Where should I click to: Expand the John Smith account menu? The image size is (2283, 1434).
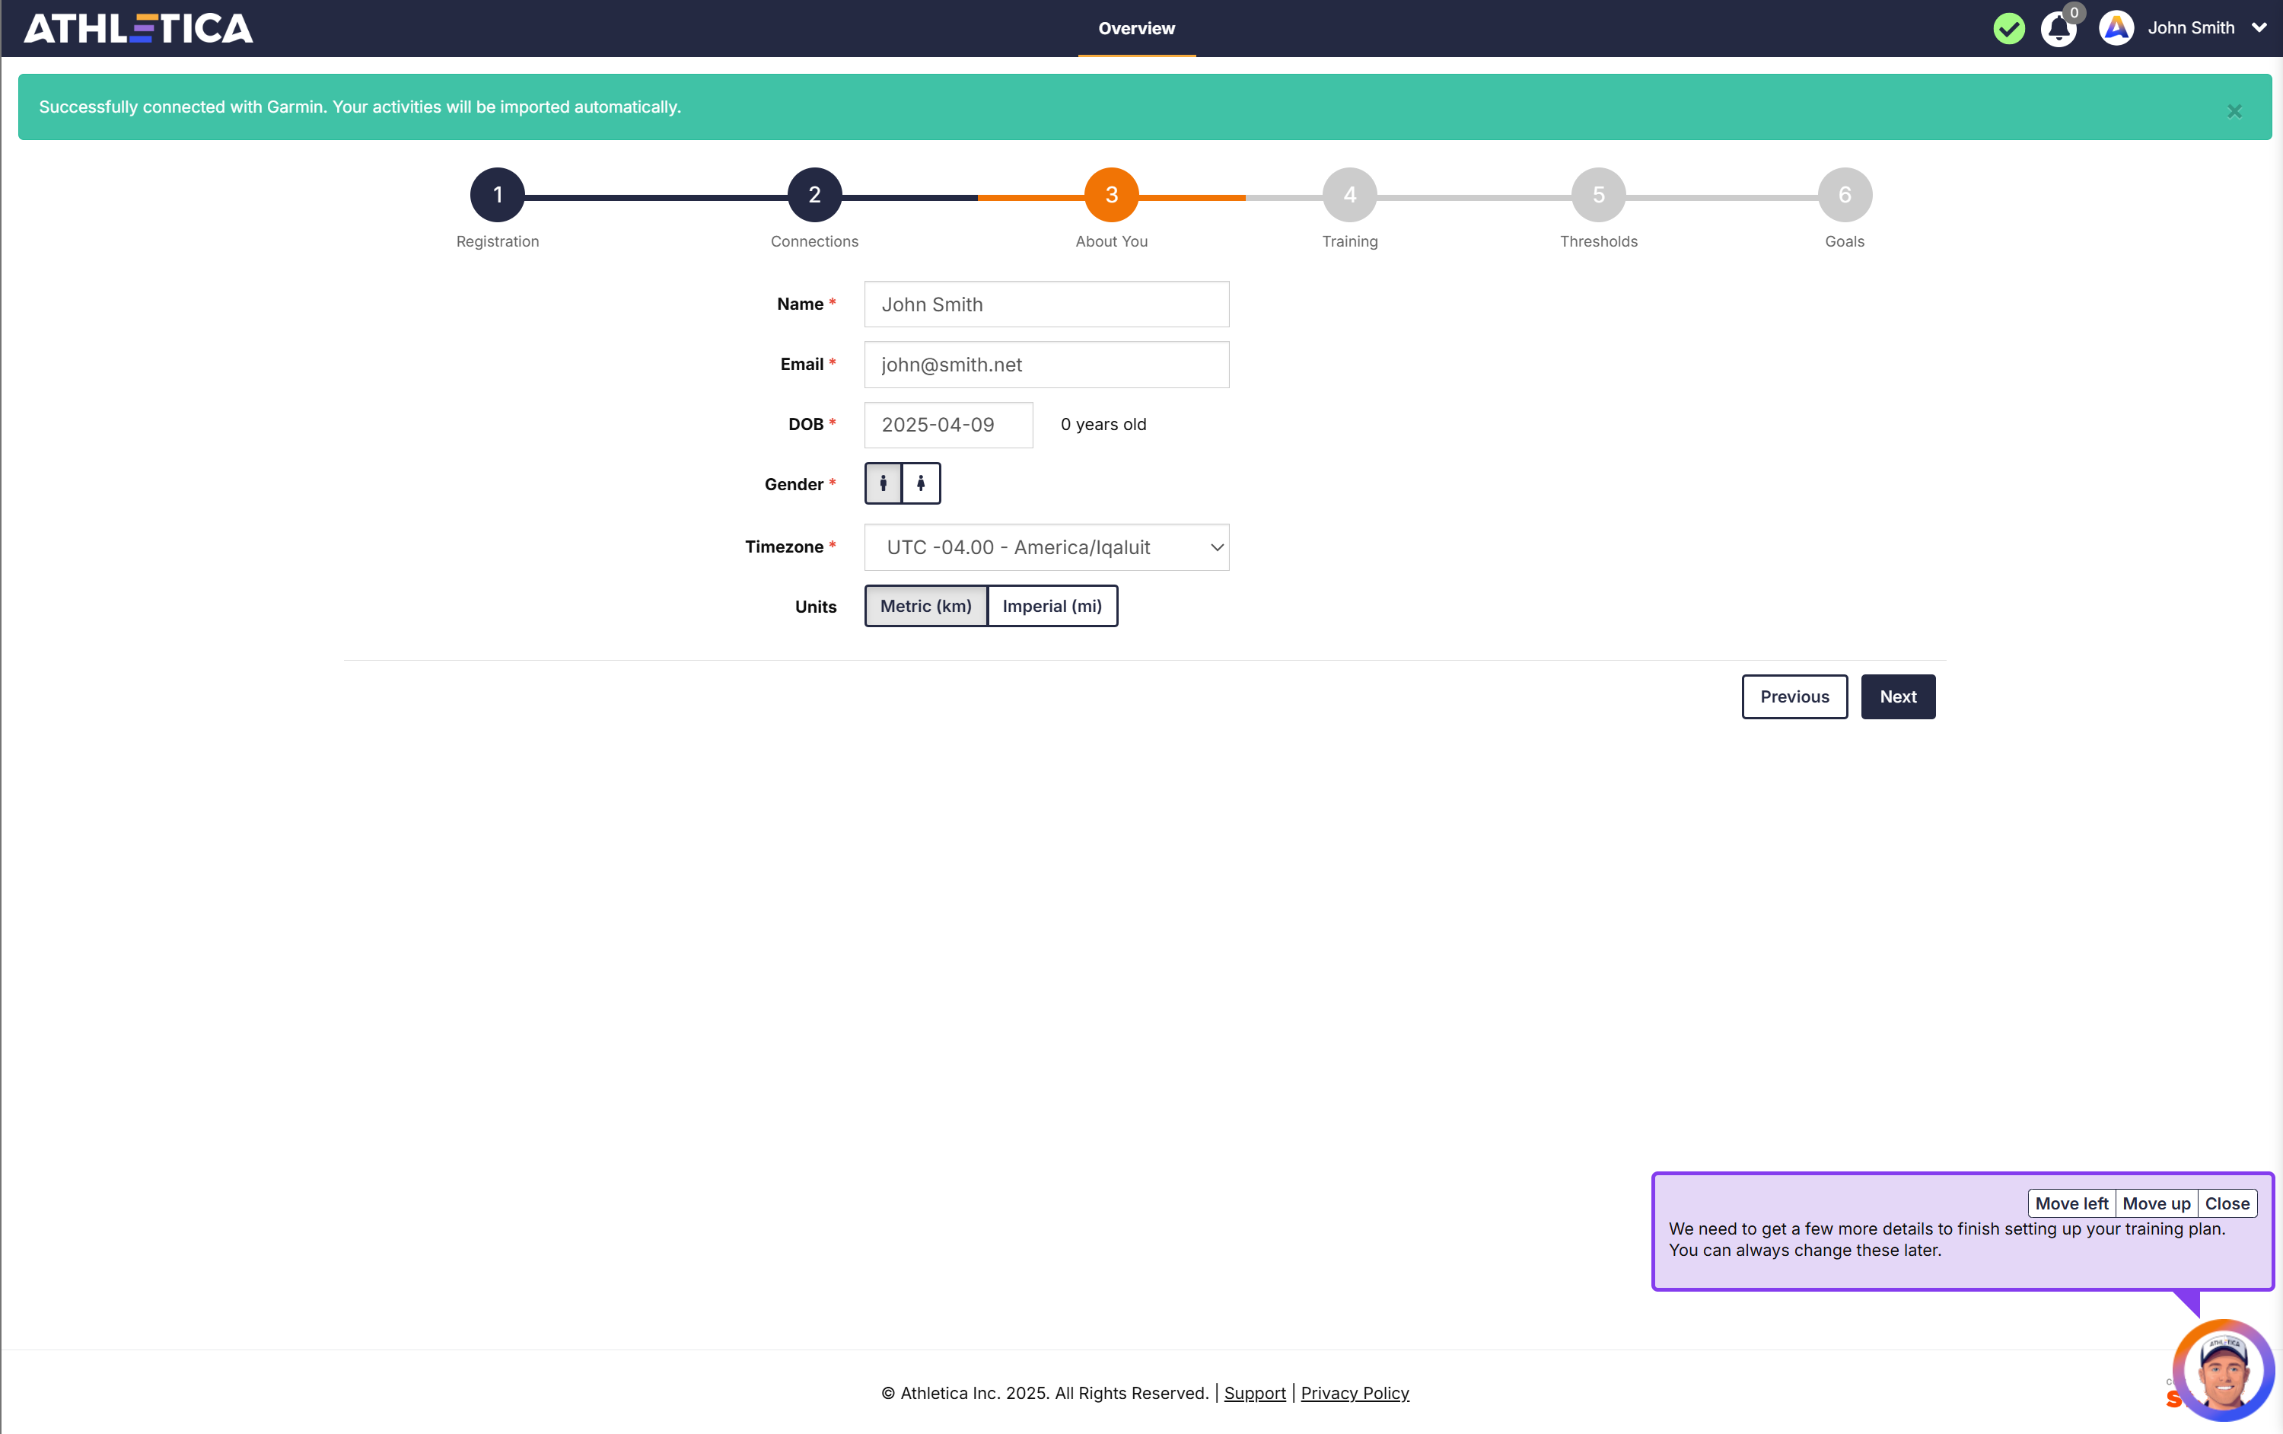(x=2259, y=28)
